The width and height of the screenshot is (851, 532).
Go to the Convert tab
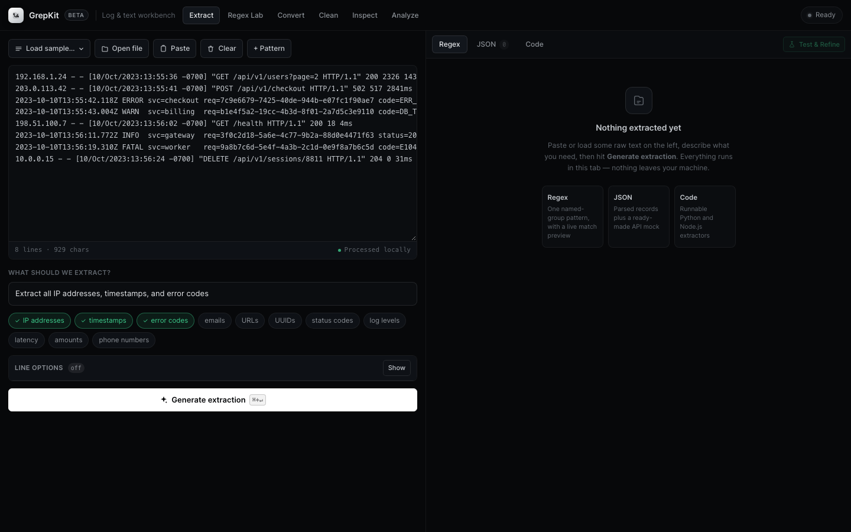[x=291, y=15]
